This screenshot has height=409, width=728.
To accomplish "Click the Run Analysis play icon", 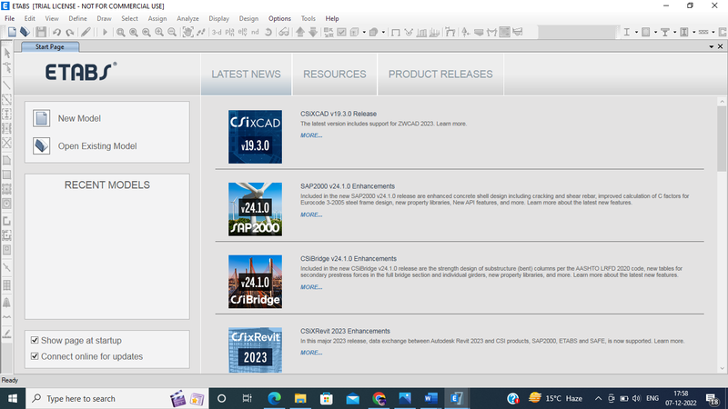I will tap(105, 32).
